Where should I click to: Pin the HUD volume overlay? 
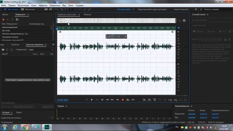coord(125,36)
